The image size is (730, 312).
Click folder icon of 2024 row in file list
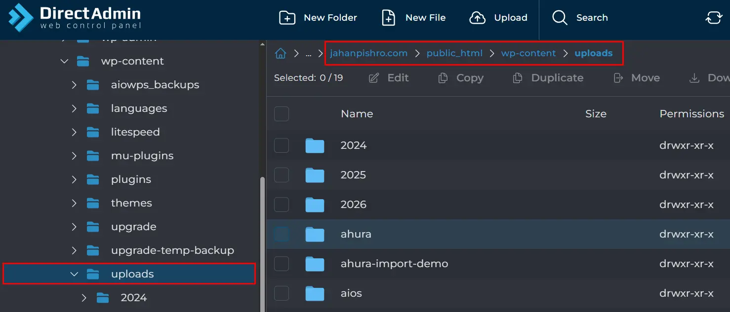[315, 145]
